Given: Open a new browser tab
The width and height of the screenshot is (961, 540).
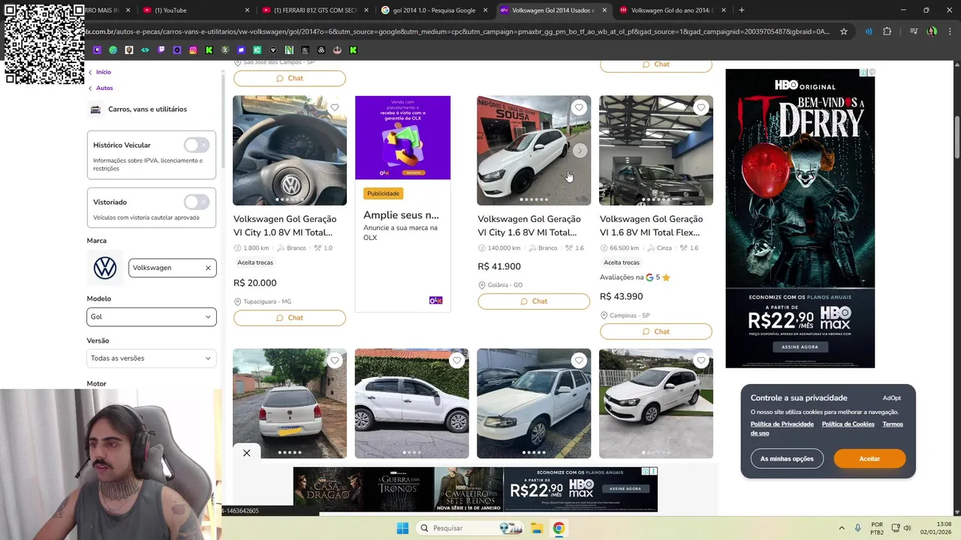Looking at the screenshot, I should [742, 10].
